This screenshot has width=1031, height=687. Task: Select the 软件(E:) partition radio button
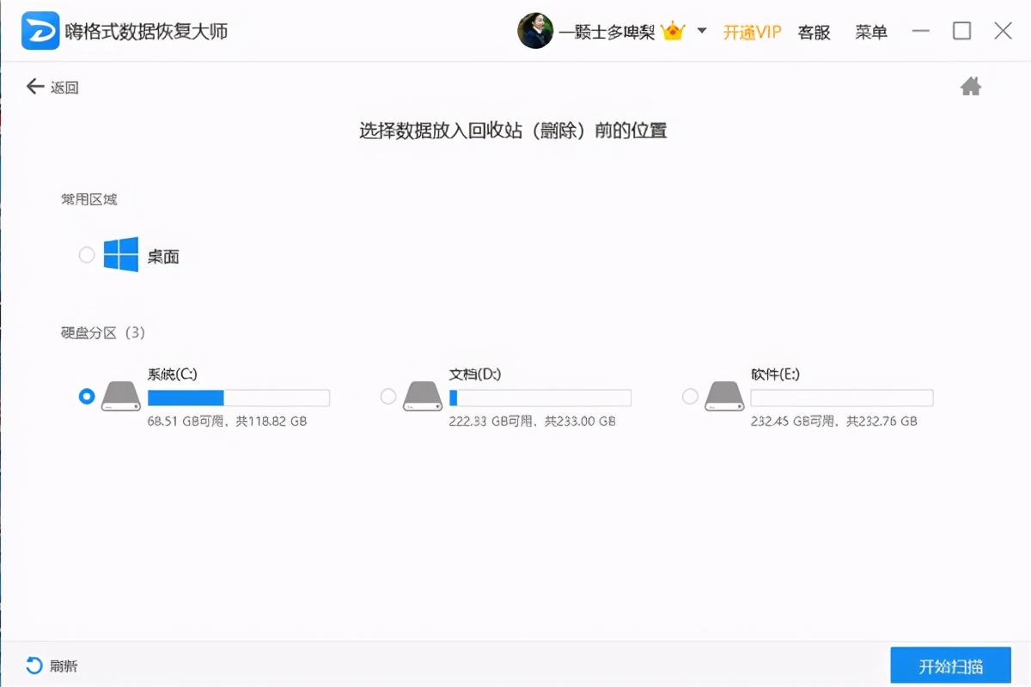690,397
